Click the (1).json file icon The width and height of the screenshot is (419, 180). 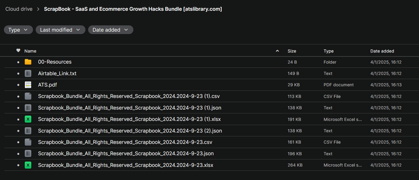coord(28,108)
